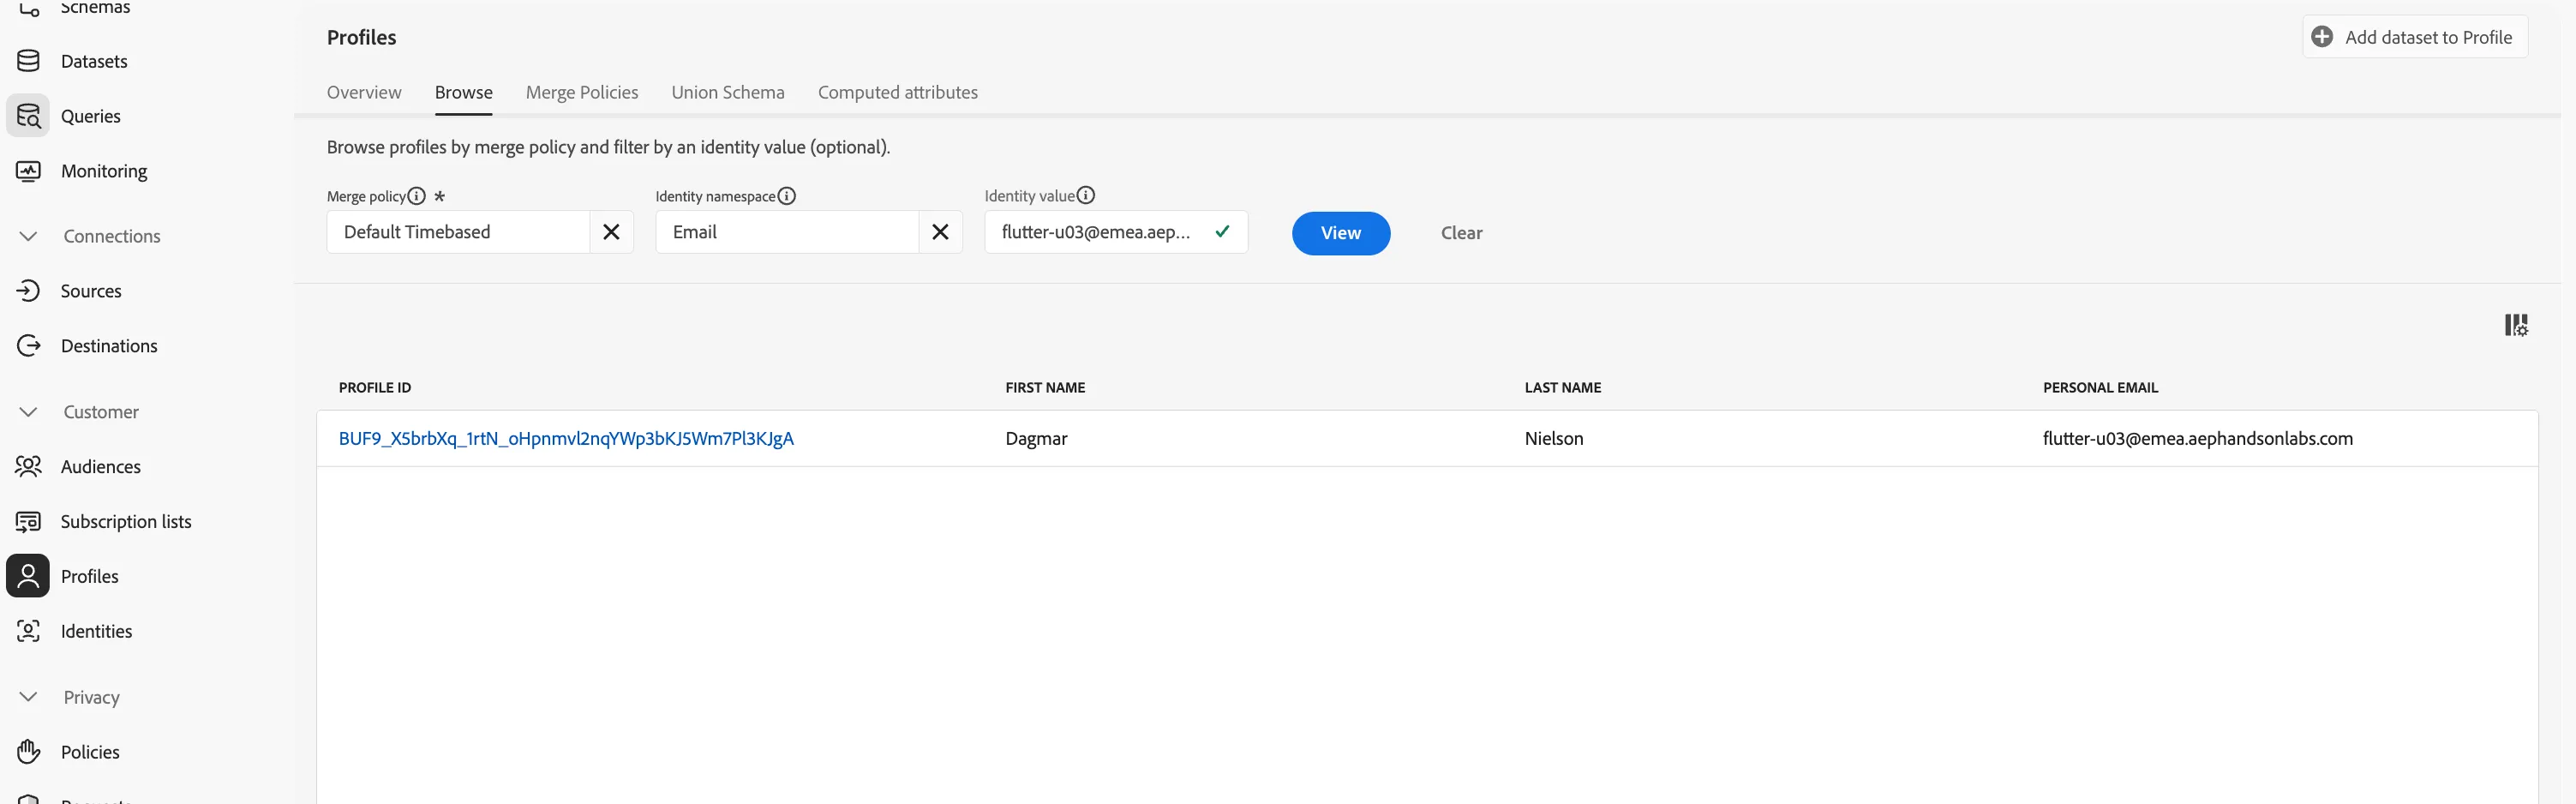Click the PERSONAL EMAIL column header
Screen dimensions: 2576x804
(x=2101, y=388)
